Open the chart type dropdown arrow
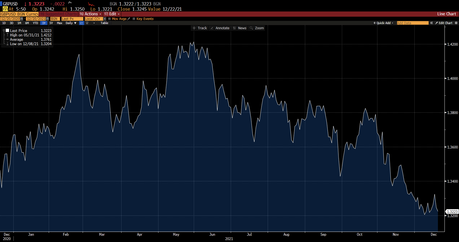This screenshot has height=242, width=459. pos(94,23)
